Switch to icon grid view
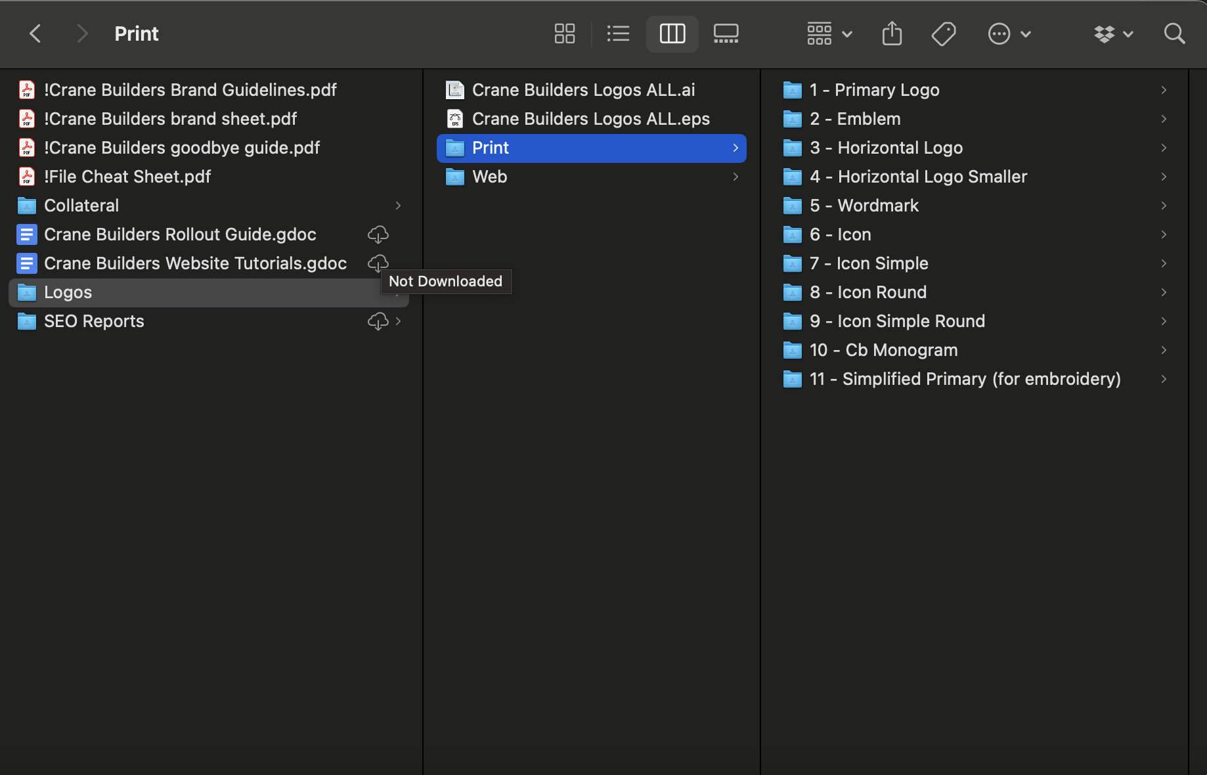 565,33
